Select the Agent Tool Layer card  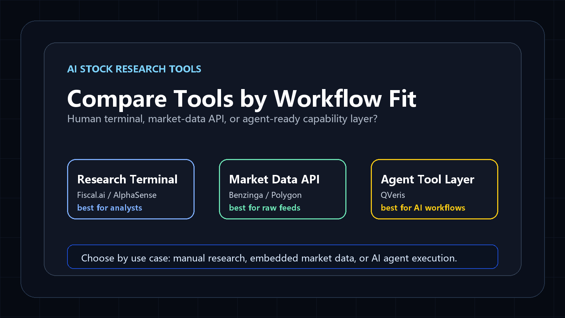coord(434,189)
